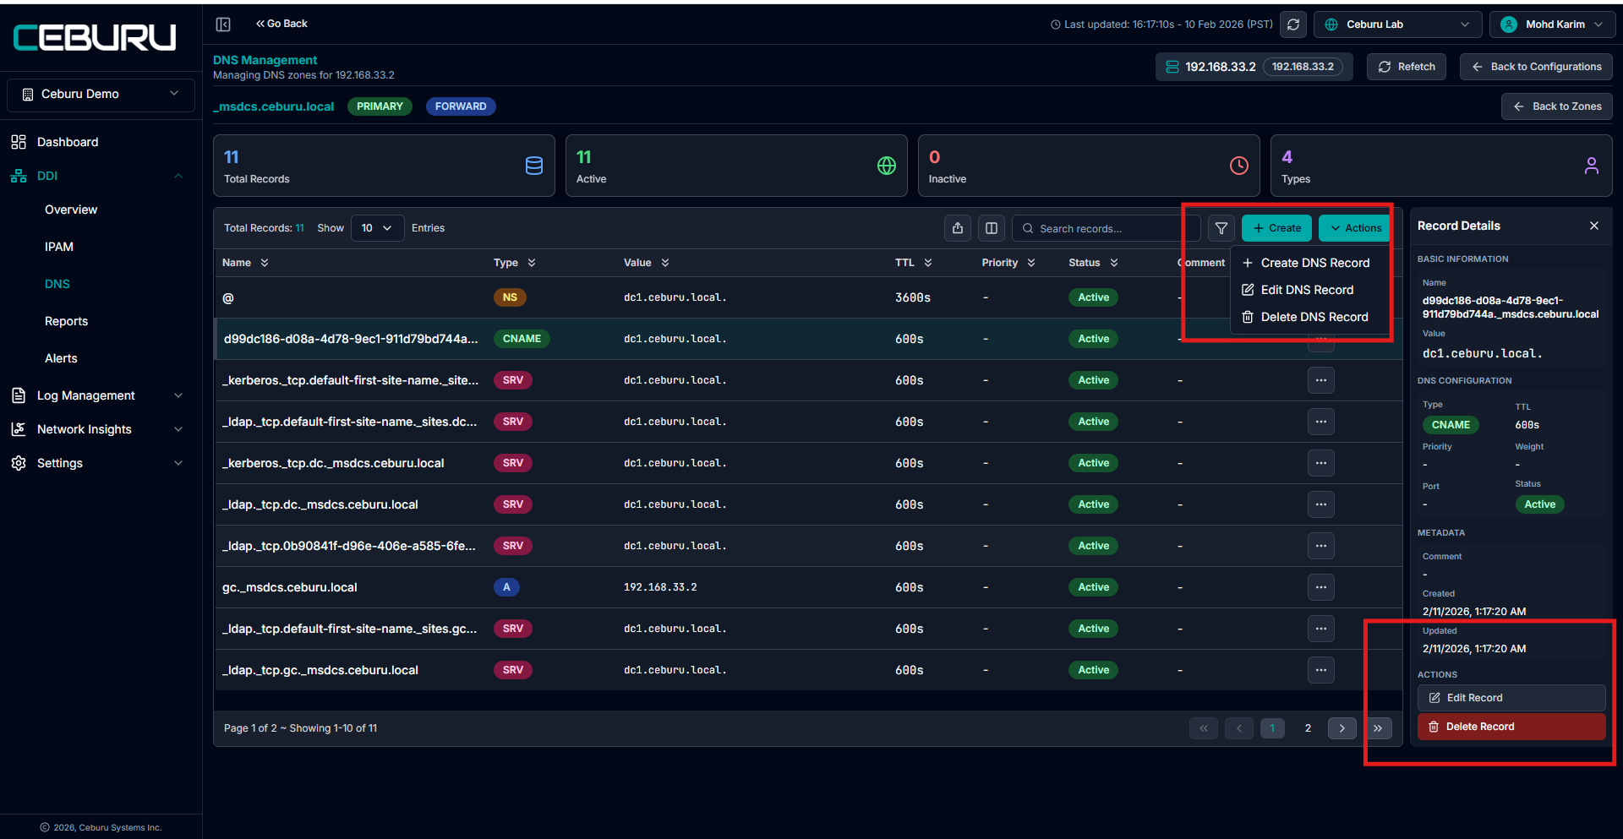Open DNS under DDI
Viewport: 1623px width, 839px height.
pos(57,284)
